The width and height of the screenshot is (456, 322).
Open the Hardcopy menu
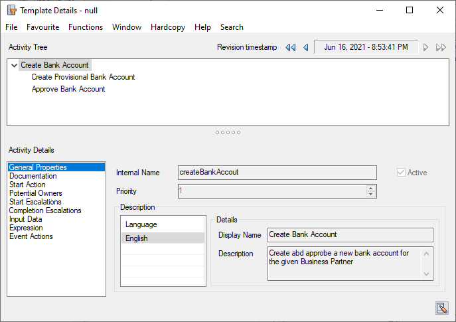168,27
